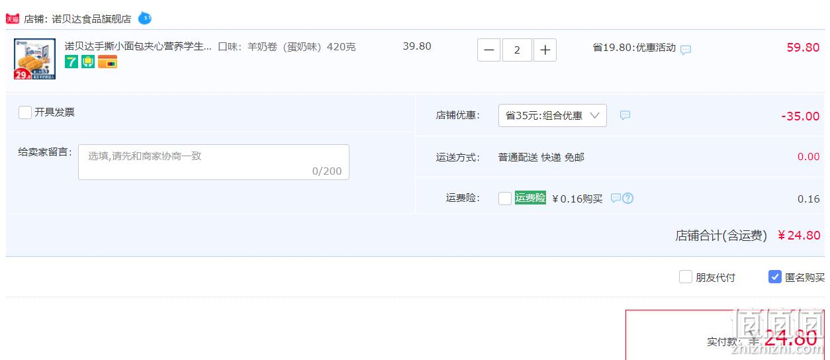Click the flavor text 羊奶卷（蛋奶味）420克
830x360 pixels.
coord(302,47)
